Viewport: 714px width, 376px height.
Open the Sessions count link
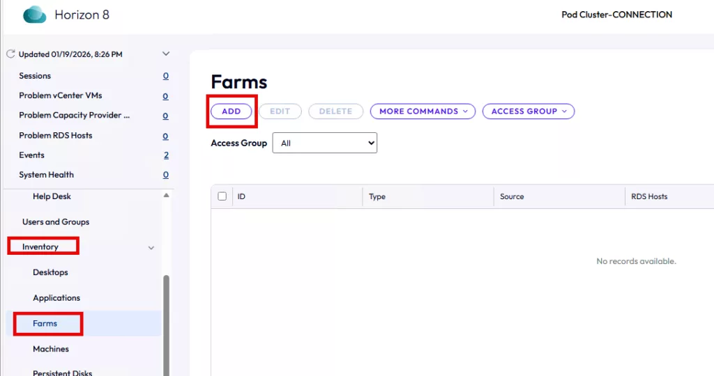click(165, 76)
